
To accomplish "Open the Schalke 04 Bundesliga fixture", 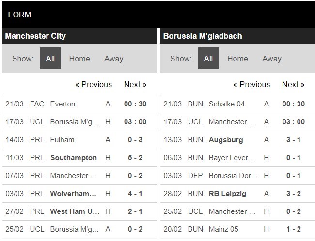I will pyautogui.click(x=227, y=104).
